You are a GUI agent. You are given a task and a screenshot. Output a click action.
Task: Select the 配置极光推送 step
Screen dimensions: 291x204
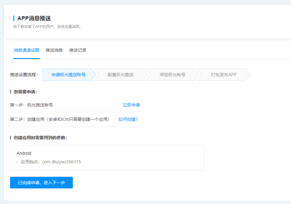tap(120, 75)
